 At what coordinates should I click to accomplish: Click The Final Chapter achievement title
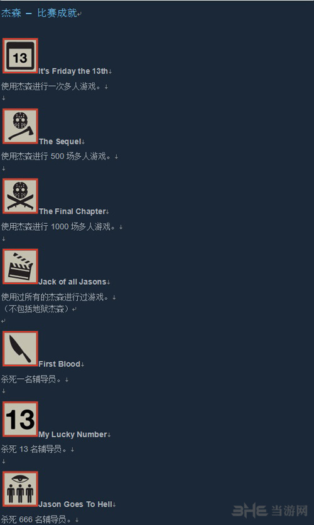coord(72,211)
